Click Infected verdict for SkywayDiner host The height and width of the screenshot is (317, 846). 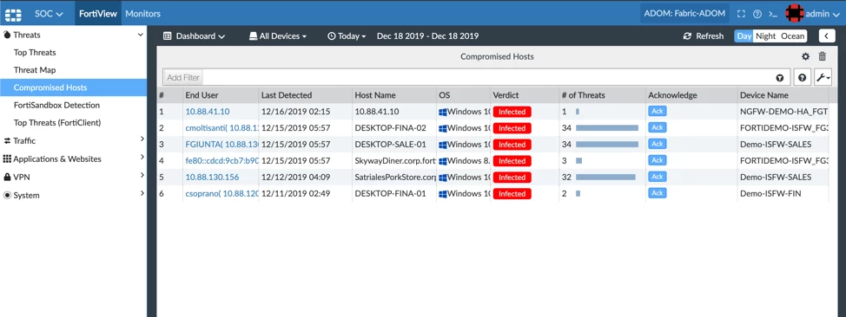tap(512, 161)
